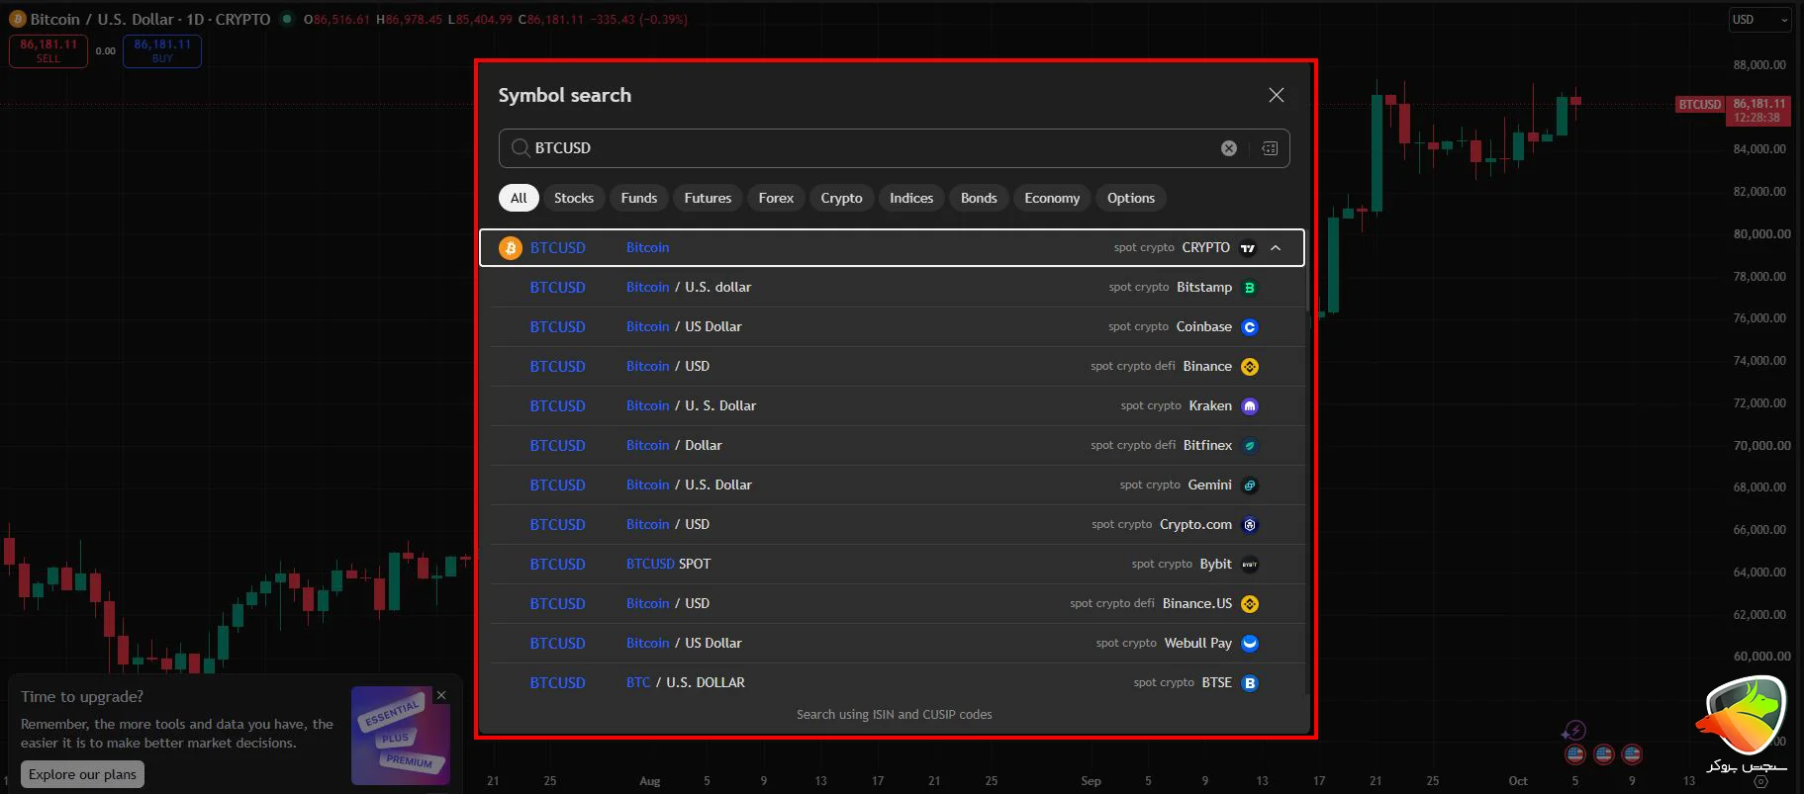Click the TradingView logo on the CRYPTO row
The height and width of the screenshot is (794, 1804).
[x=1248, y=248]
